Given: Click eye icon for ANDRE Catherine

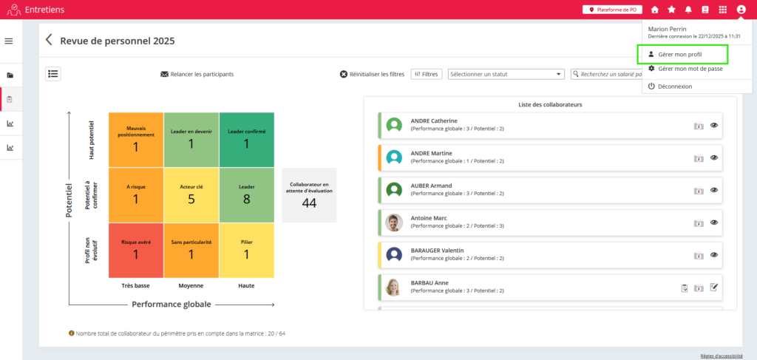Looking at the screenshot, I should [x=714, y=126].
